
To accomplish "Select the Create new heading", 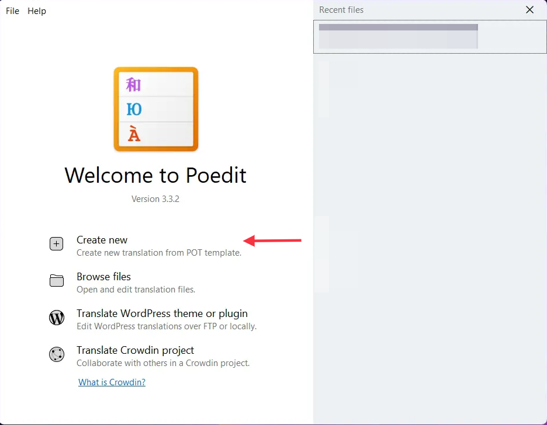I will pos(102,240).
